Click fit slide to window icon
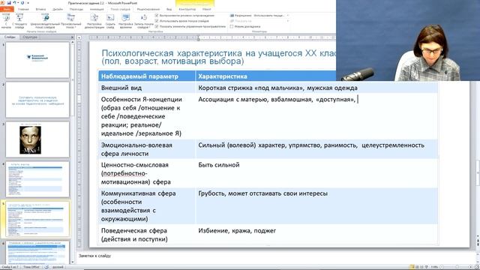This screenshot has width=480, height=270. 476,267
